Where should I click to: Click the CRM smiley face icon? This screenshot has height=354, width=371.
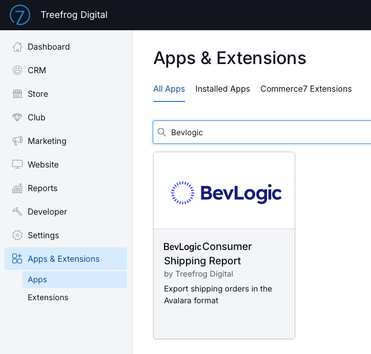click(17, 70)
